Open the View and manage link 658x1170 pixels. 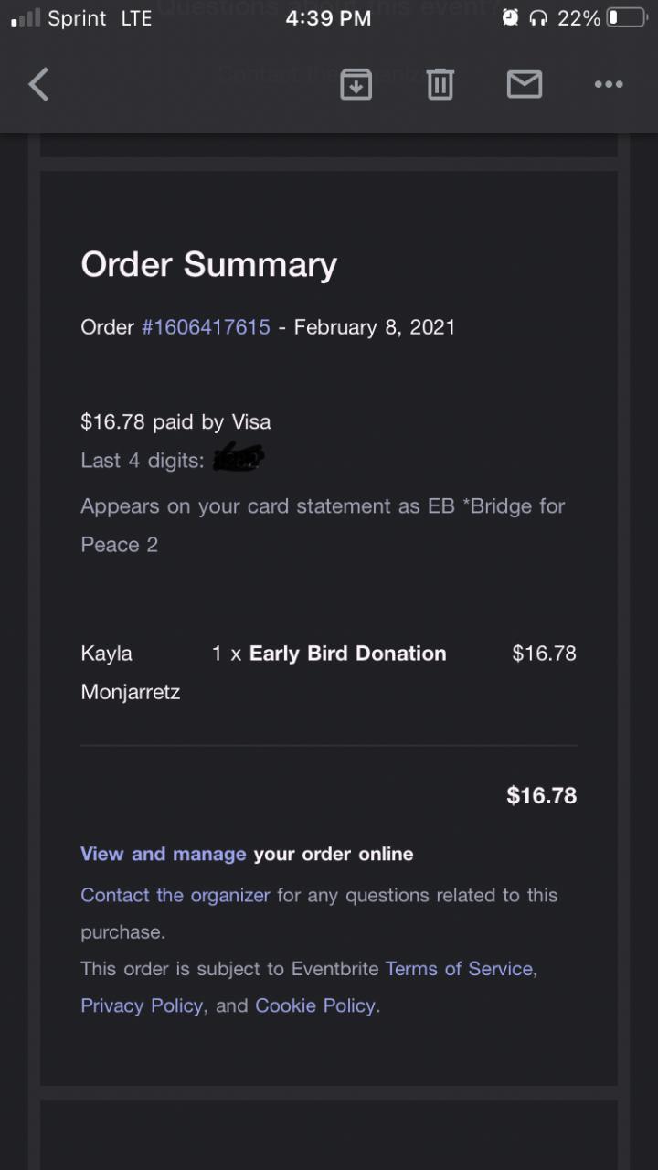[163, 854]
